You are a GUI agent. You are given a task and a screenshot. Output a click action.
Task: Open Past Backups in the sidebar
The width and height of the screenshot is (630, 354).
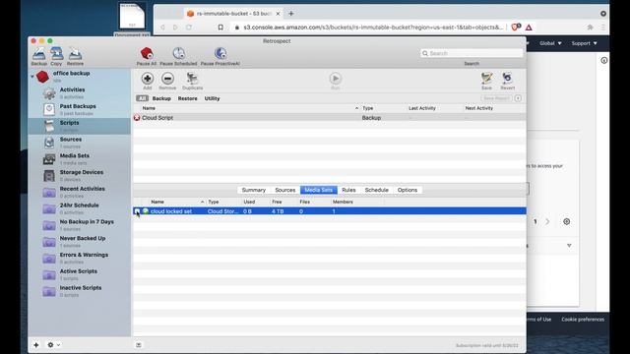click(80, 109)
